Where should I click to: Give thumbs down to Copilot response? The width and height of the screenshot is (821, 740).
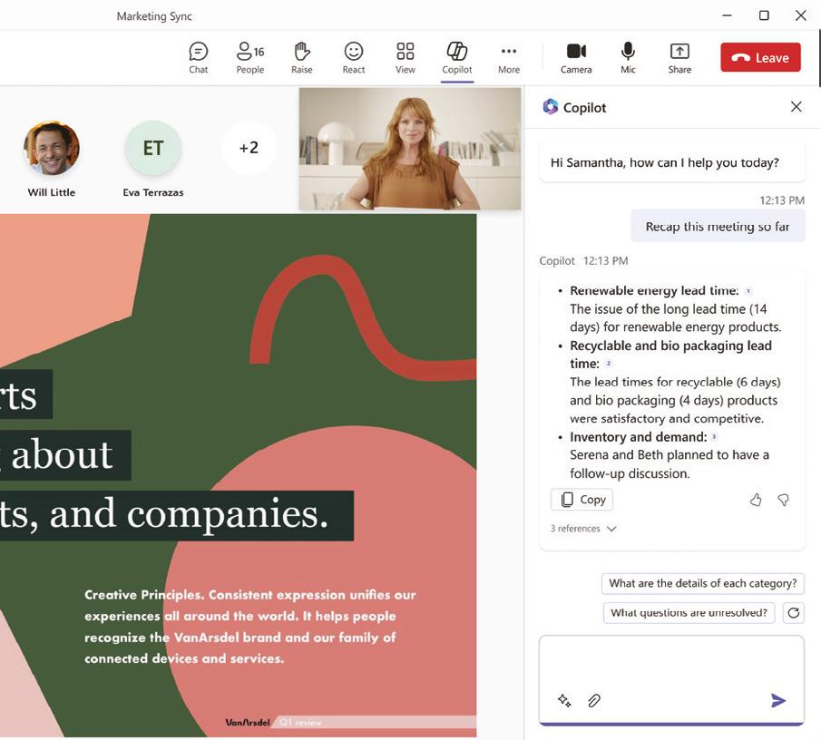[x=783, y=500]
